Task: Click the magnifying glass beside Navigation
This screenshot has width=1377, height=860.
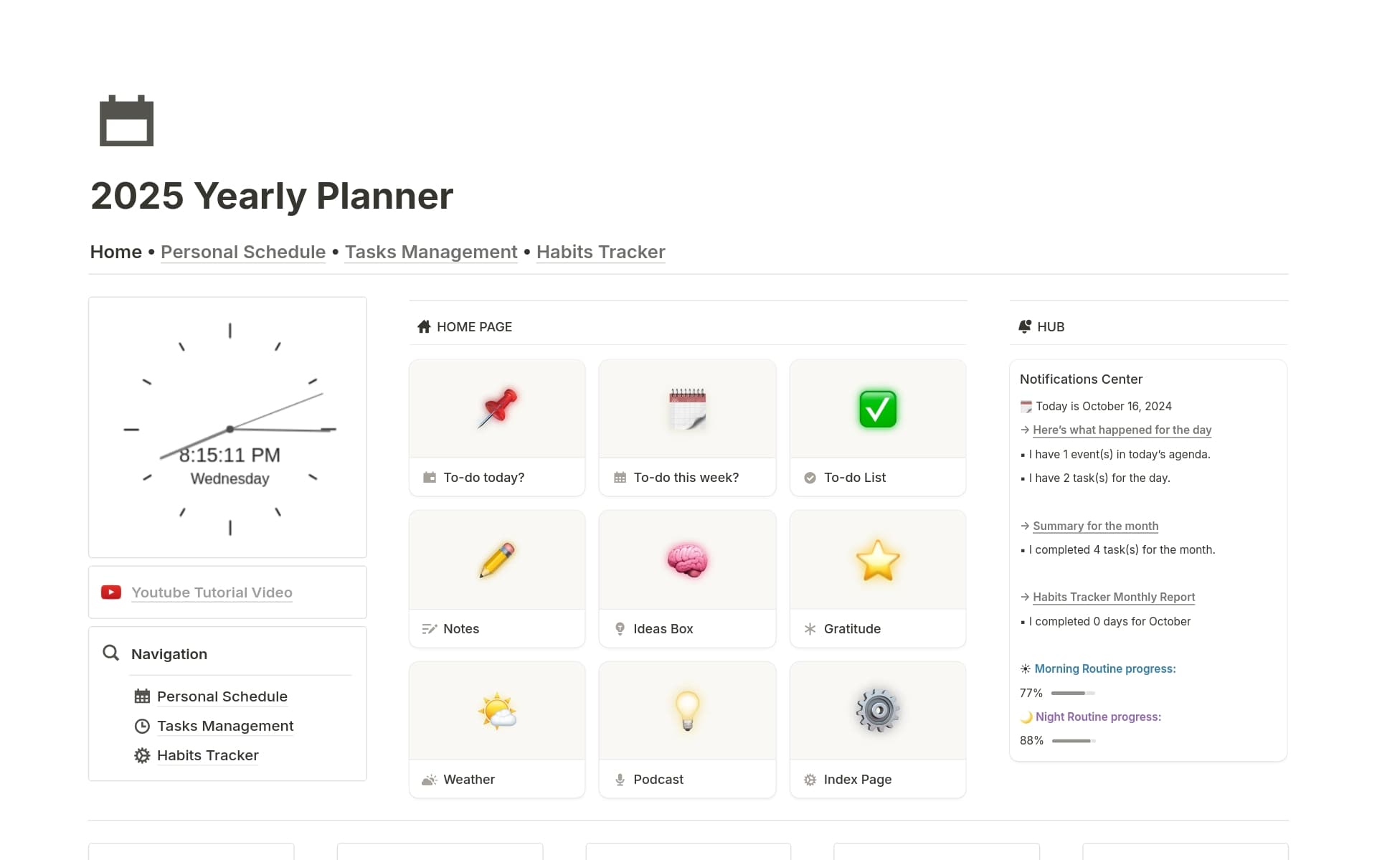Action: (x=110, y=653)
